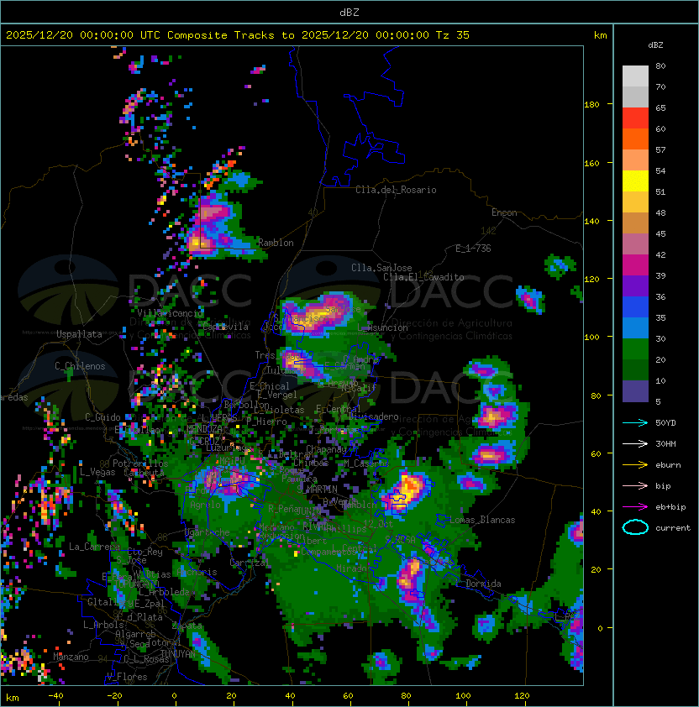Click the Encon label on the map
The width and height of the screenshot is (699, 707).
pos(504,212)
